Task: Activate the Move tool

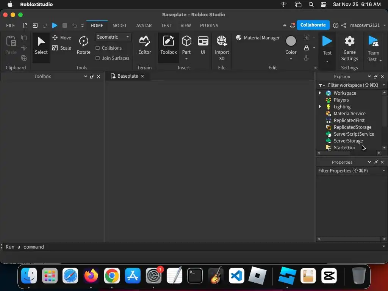Action: pos(62,38)
